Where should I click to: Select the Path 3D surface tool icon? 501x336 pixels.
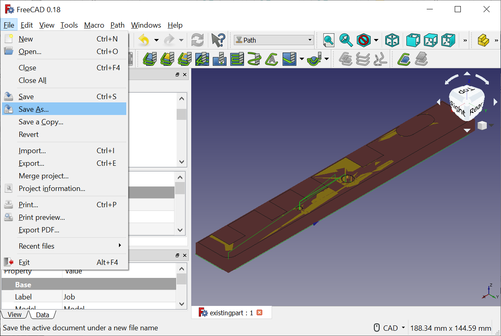289,59
